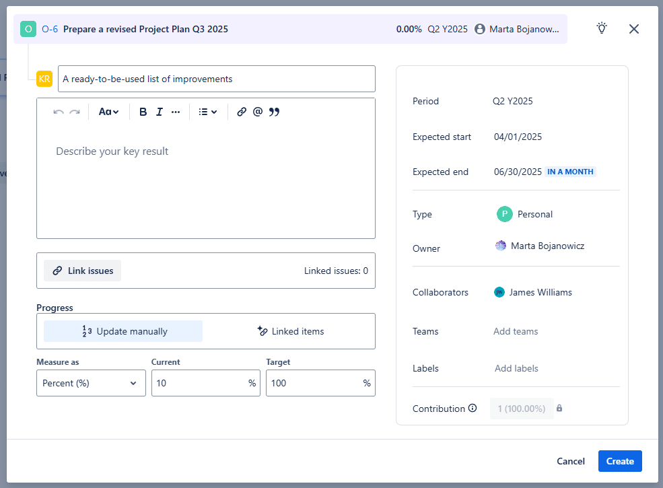The height and width of the screenshot is (488, 663).
Task: Select Update manually progress mode
Action: coord(123,331)
